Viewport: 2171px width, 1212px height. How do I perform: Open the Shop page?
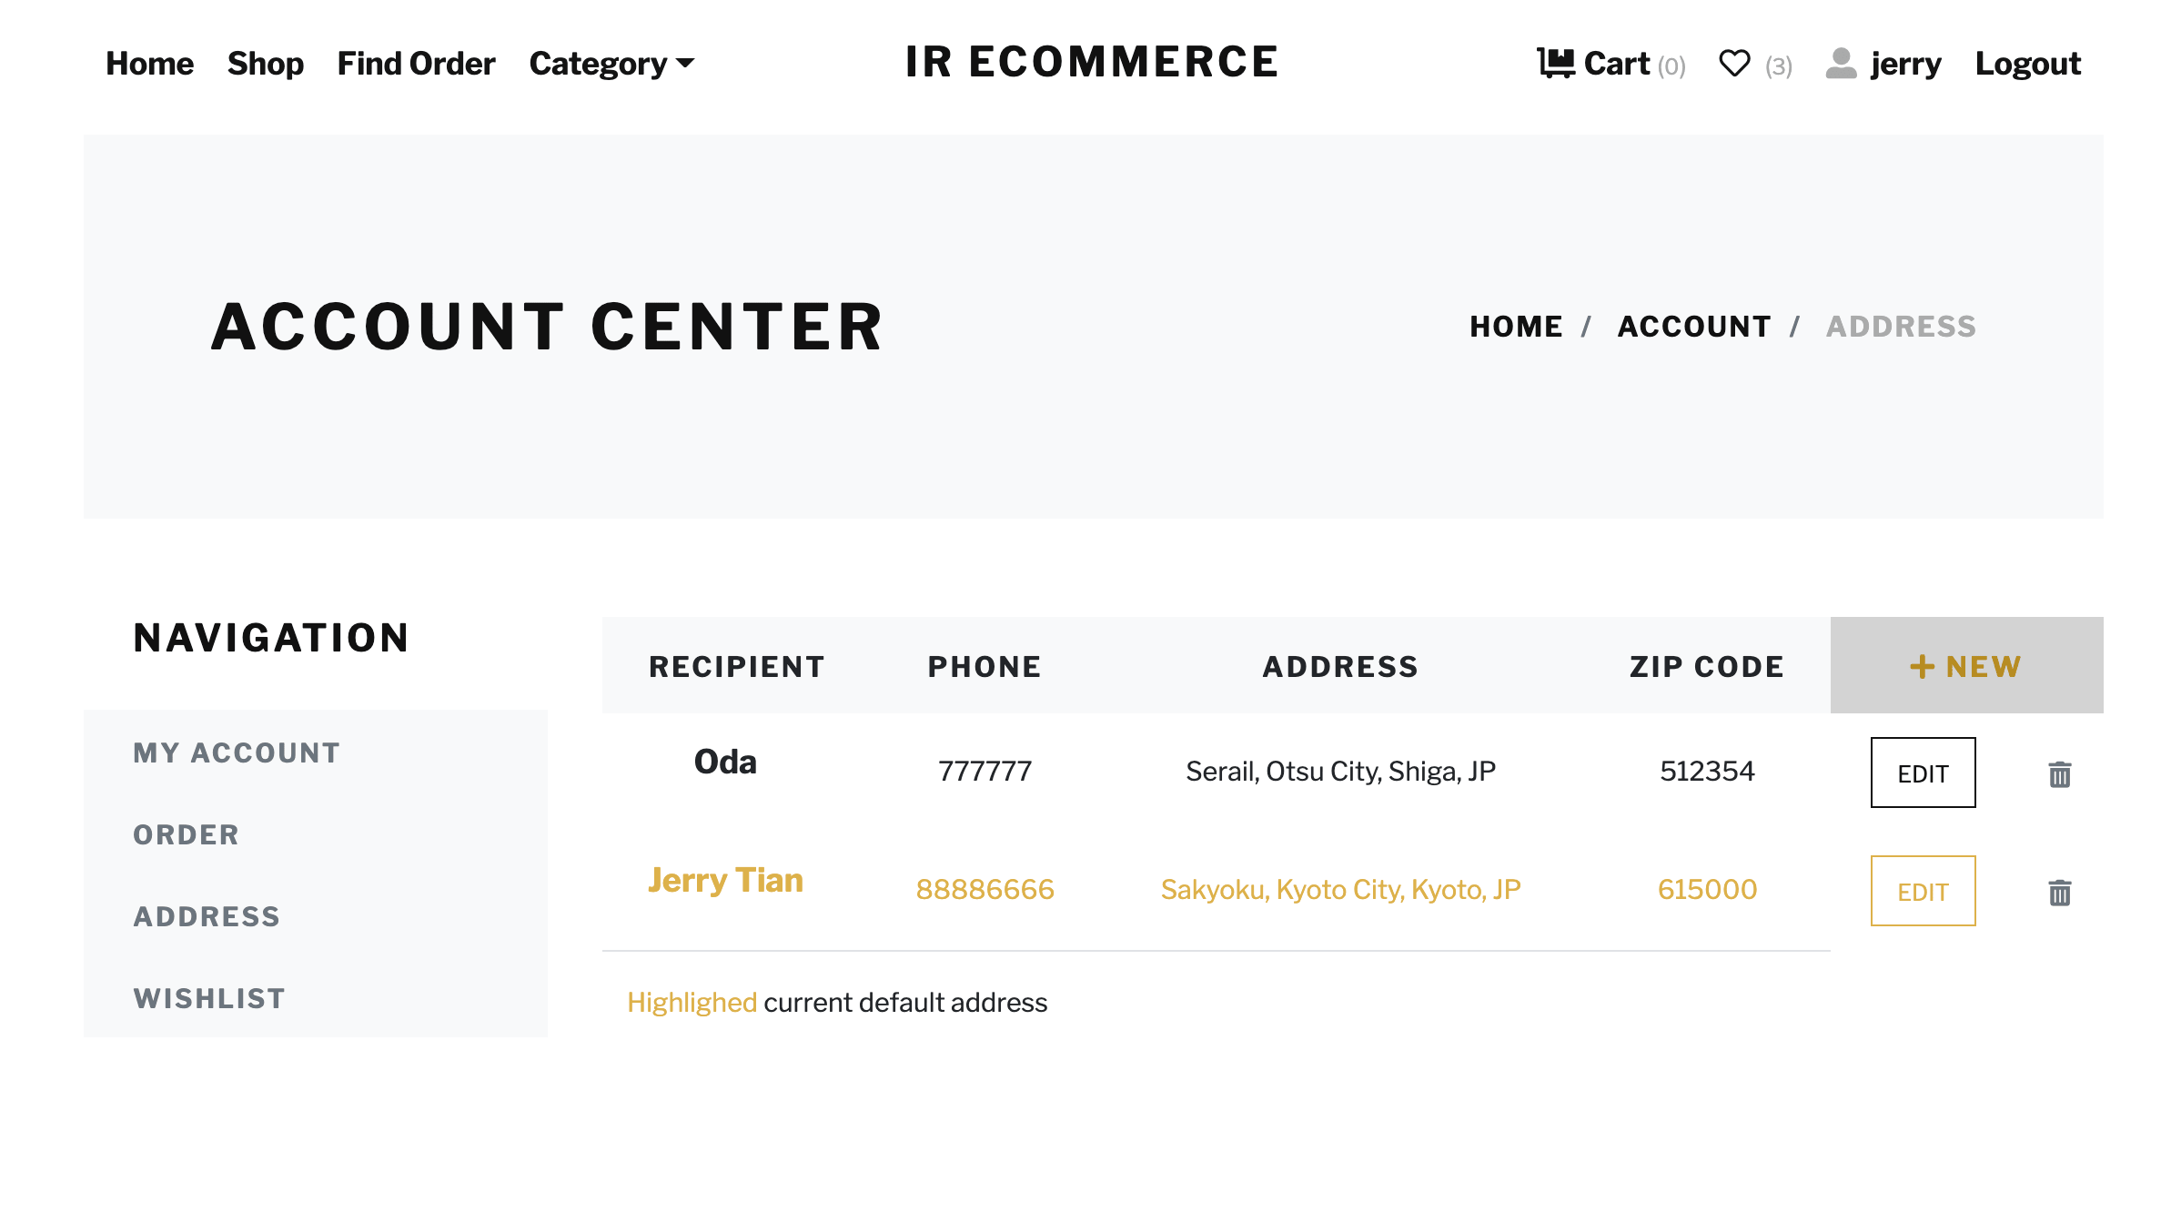[265, 64]
